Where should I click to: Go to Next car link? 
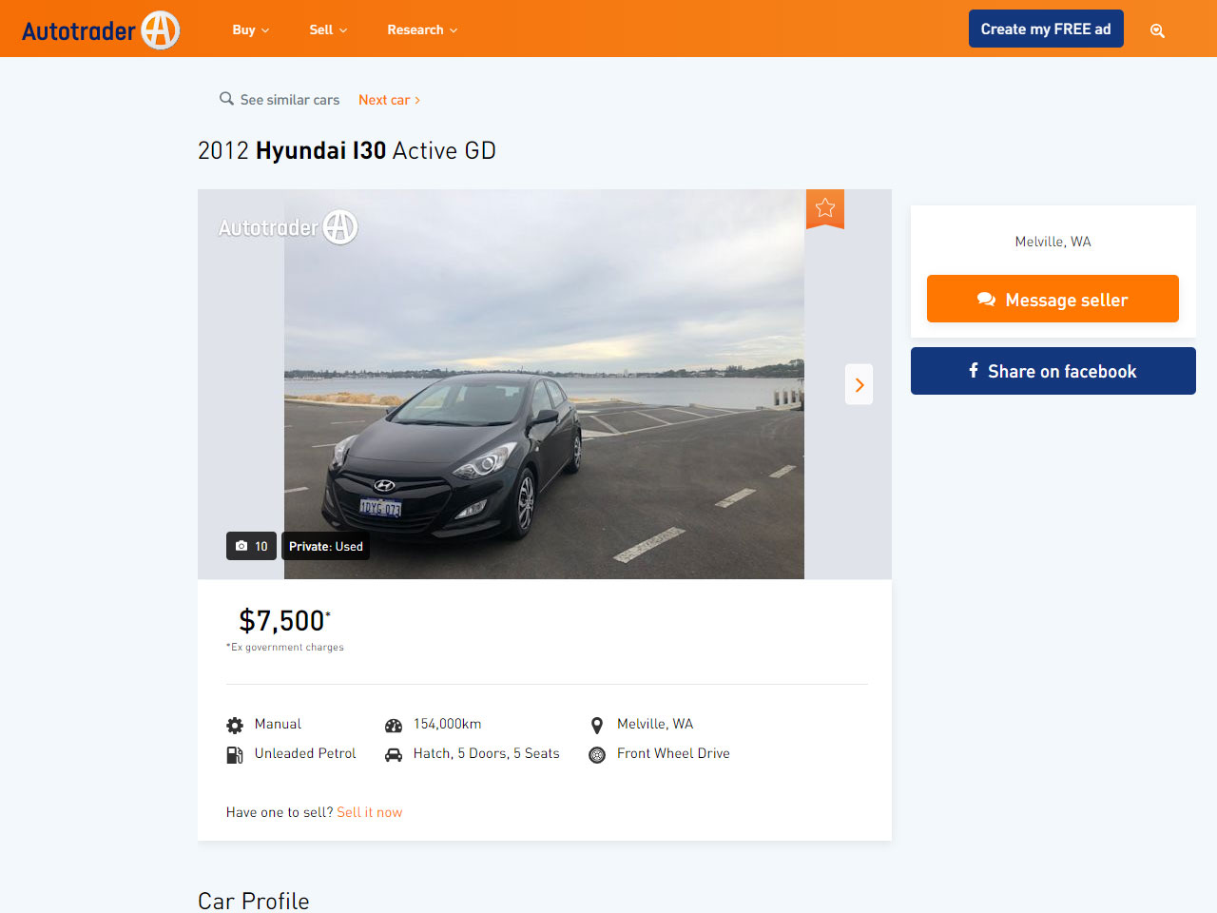(x=389, y=99)
